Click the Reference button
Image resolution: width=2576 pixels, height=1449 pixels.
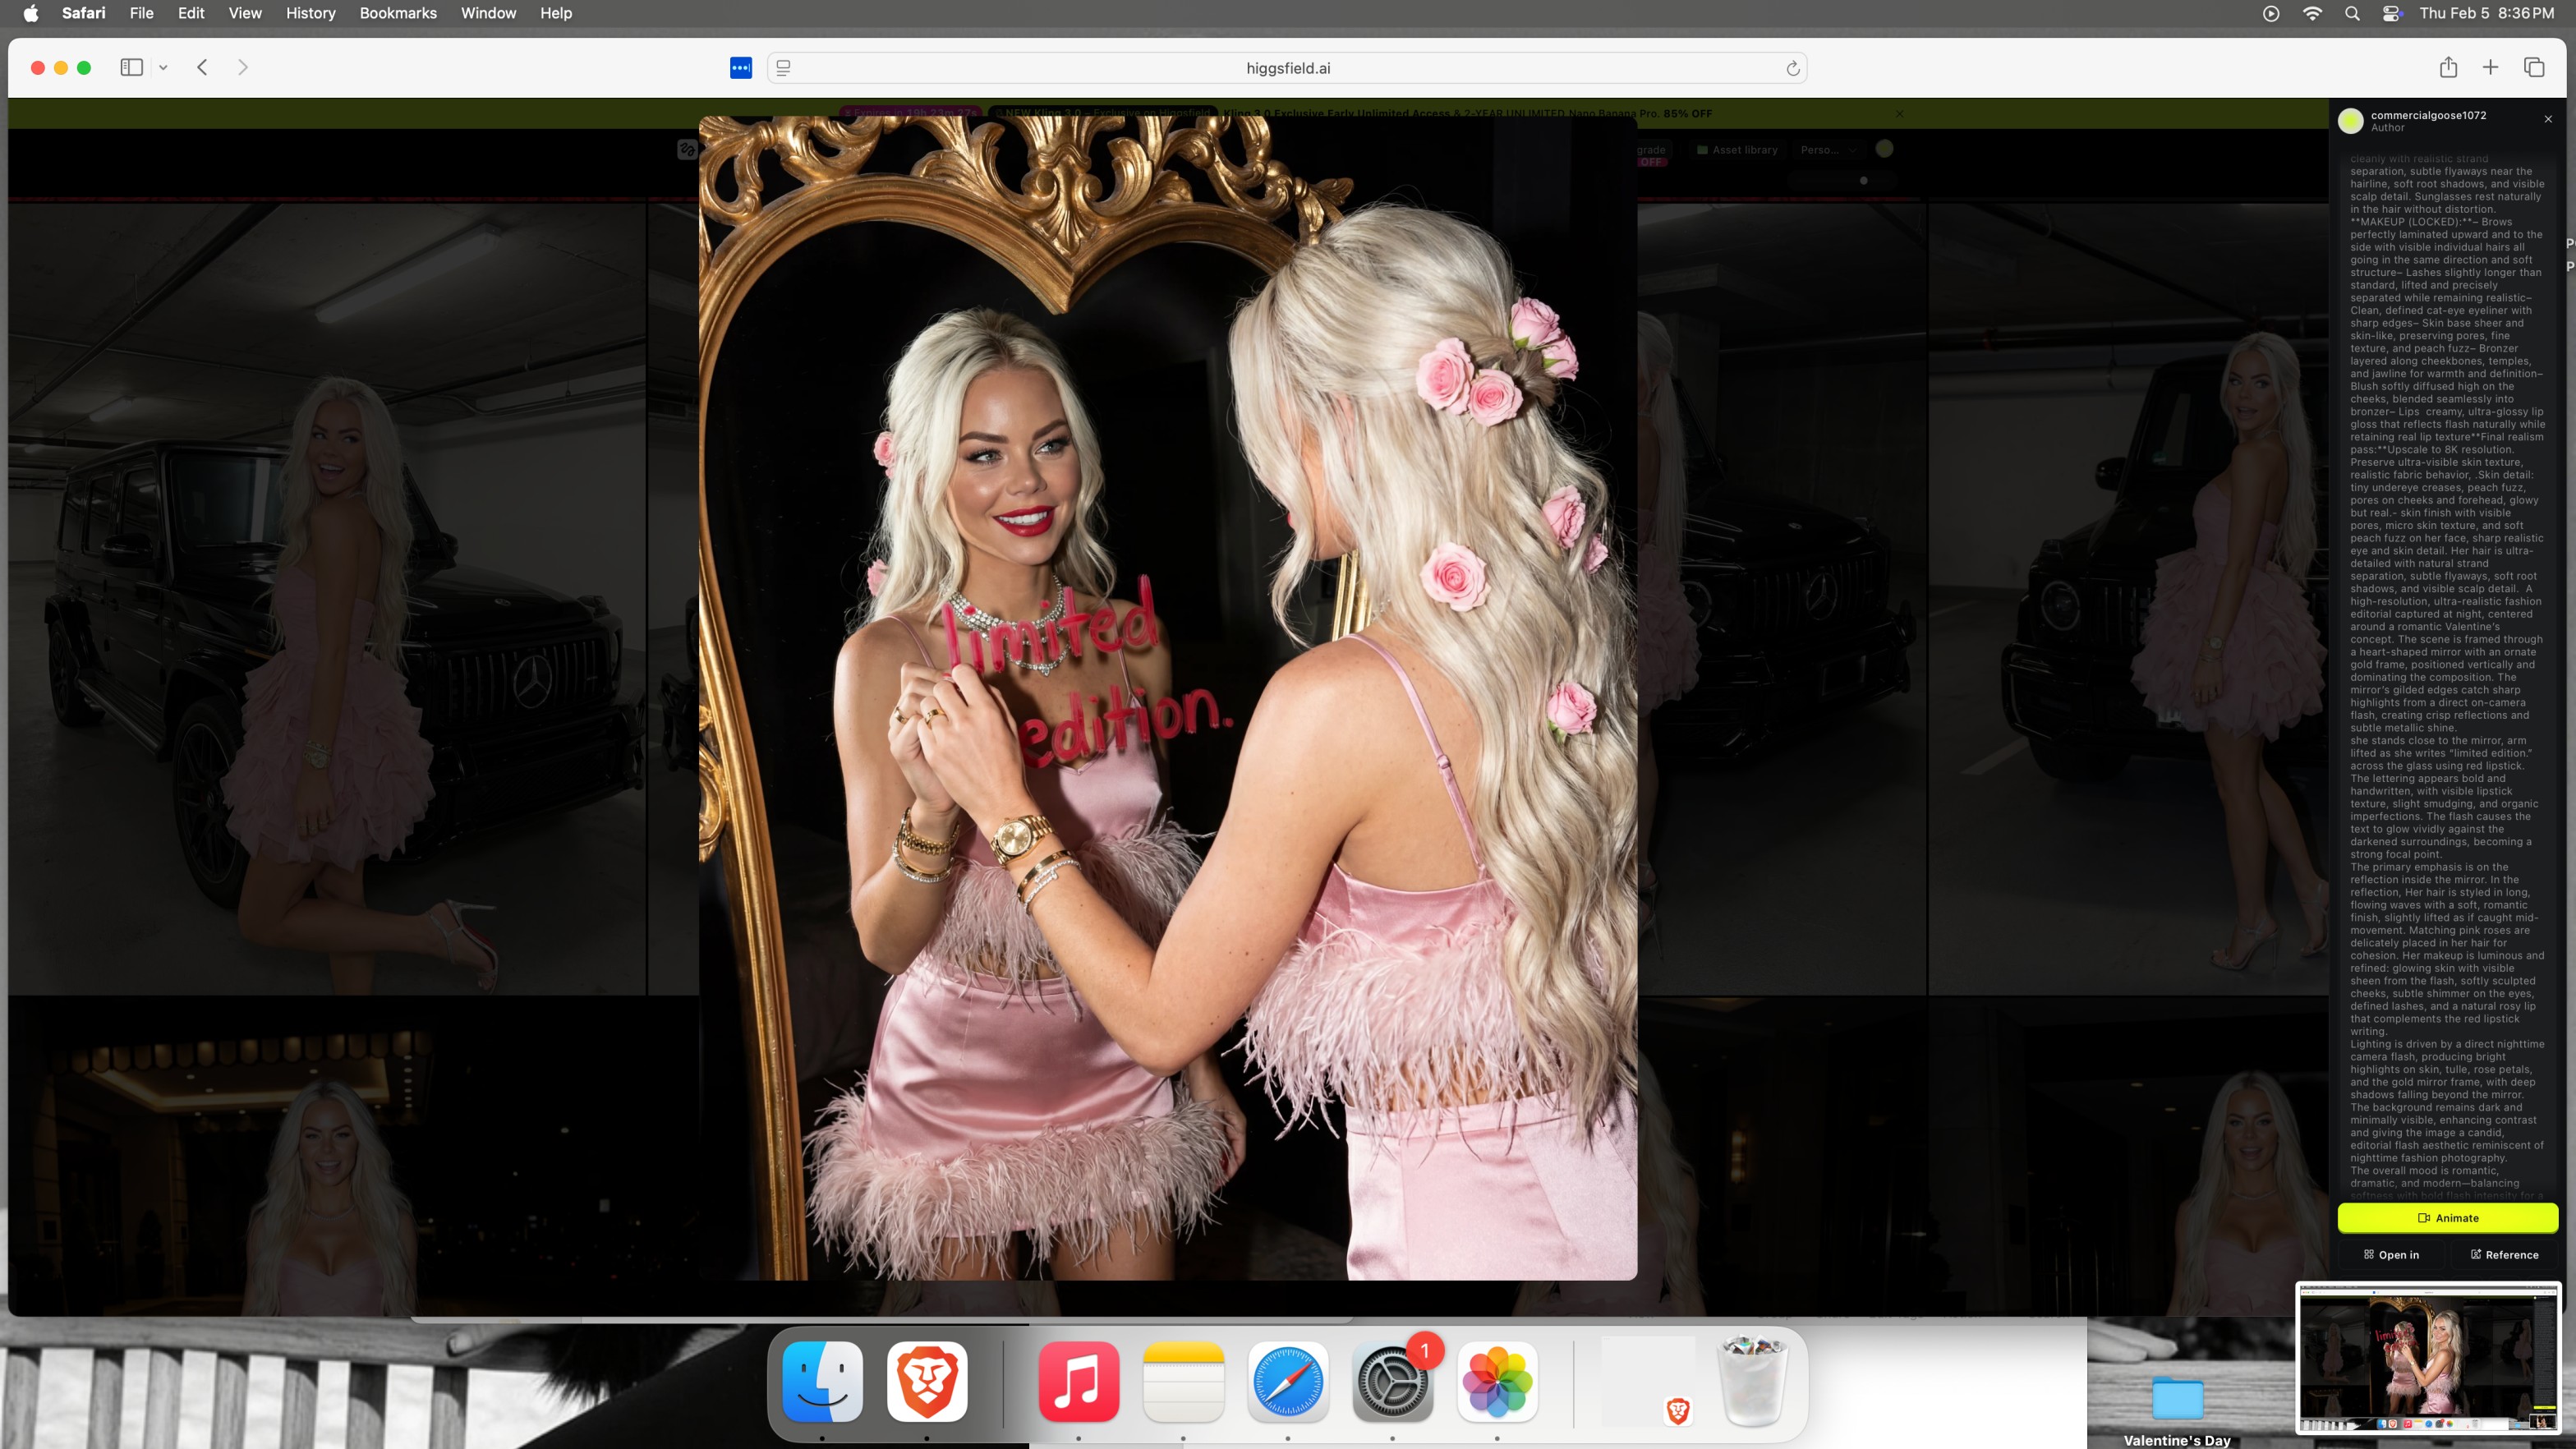pyautogui.click(x=2504, y=1255)
